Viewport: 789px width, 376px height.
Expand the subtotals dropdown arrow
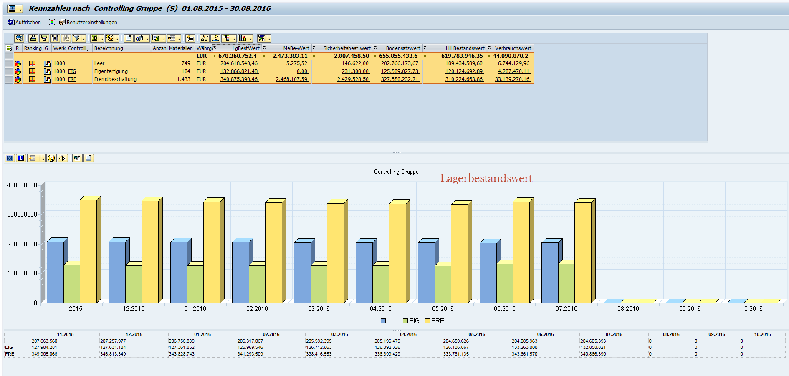(x=117, y=39)
